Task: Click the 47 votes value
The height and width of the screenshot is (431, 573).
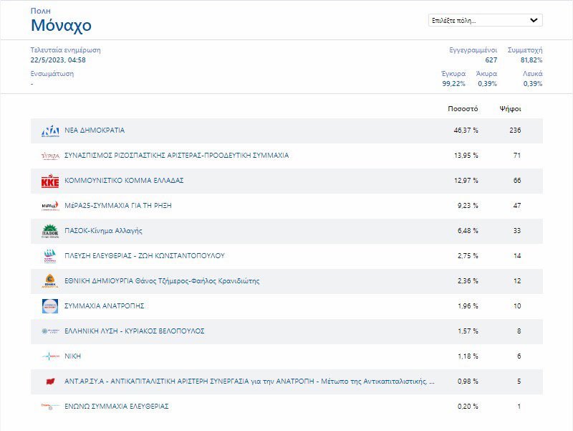Action: coord(517,206)
